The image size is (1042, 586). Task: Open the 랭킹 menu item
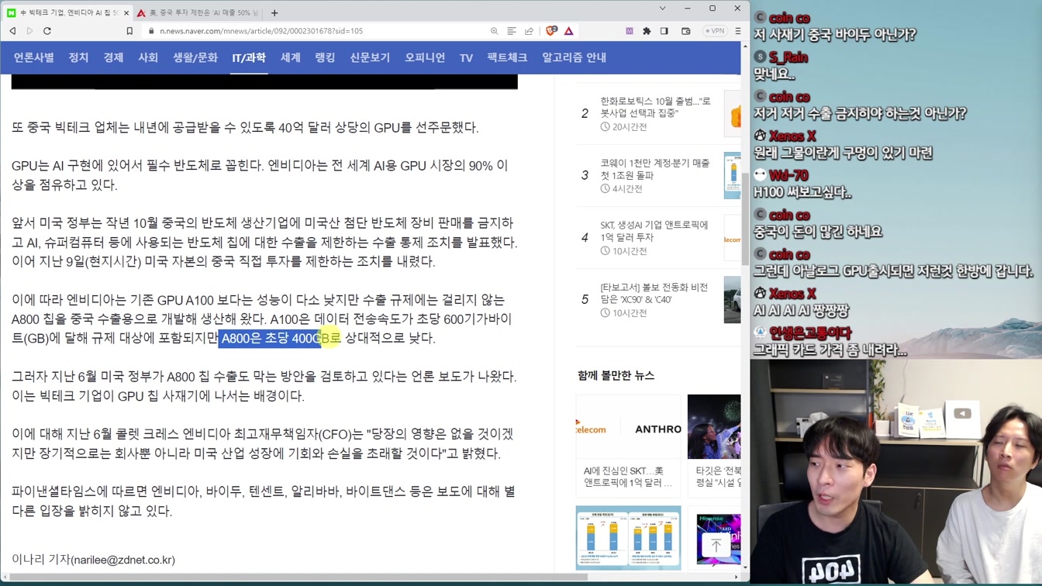[325, 57]
